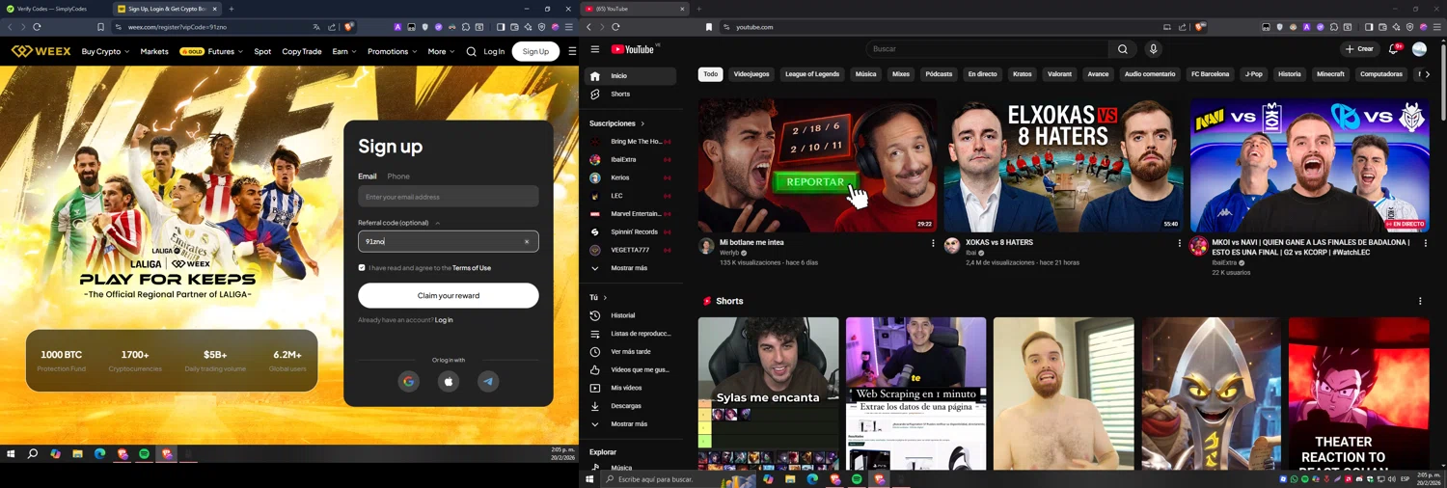Open Historial in the YouTube sidebar
This screenshot has width=1447, height=488.
tap(631, 315)
